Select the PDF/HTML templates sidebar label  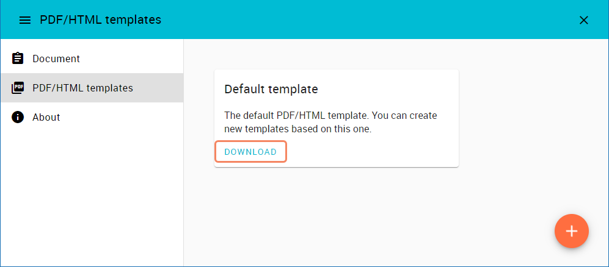82,88
